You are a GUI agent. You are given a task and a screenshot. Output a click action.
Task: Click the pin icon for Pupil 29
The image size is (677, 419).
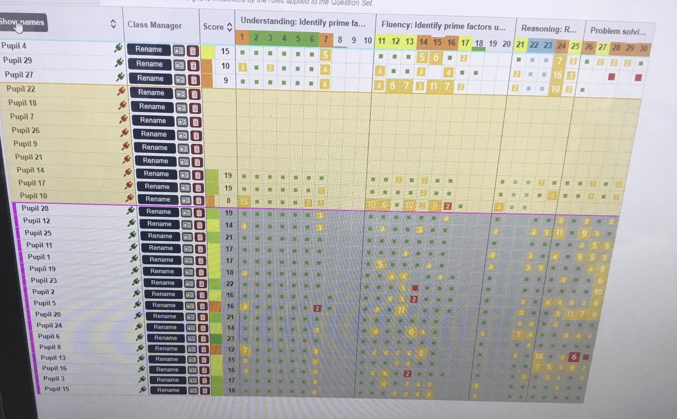point(120,63)
